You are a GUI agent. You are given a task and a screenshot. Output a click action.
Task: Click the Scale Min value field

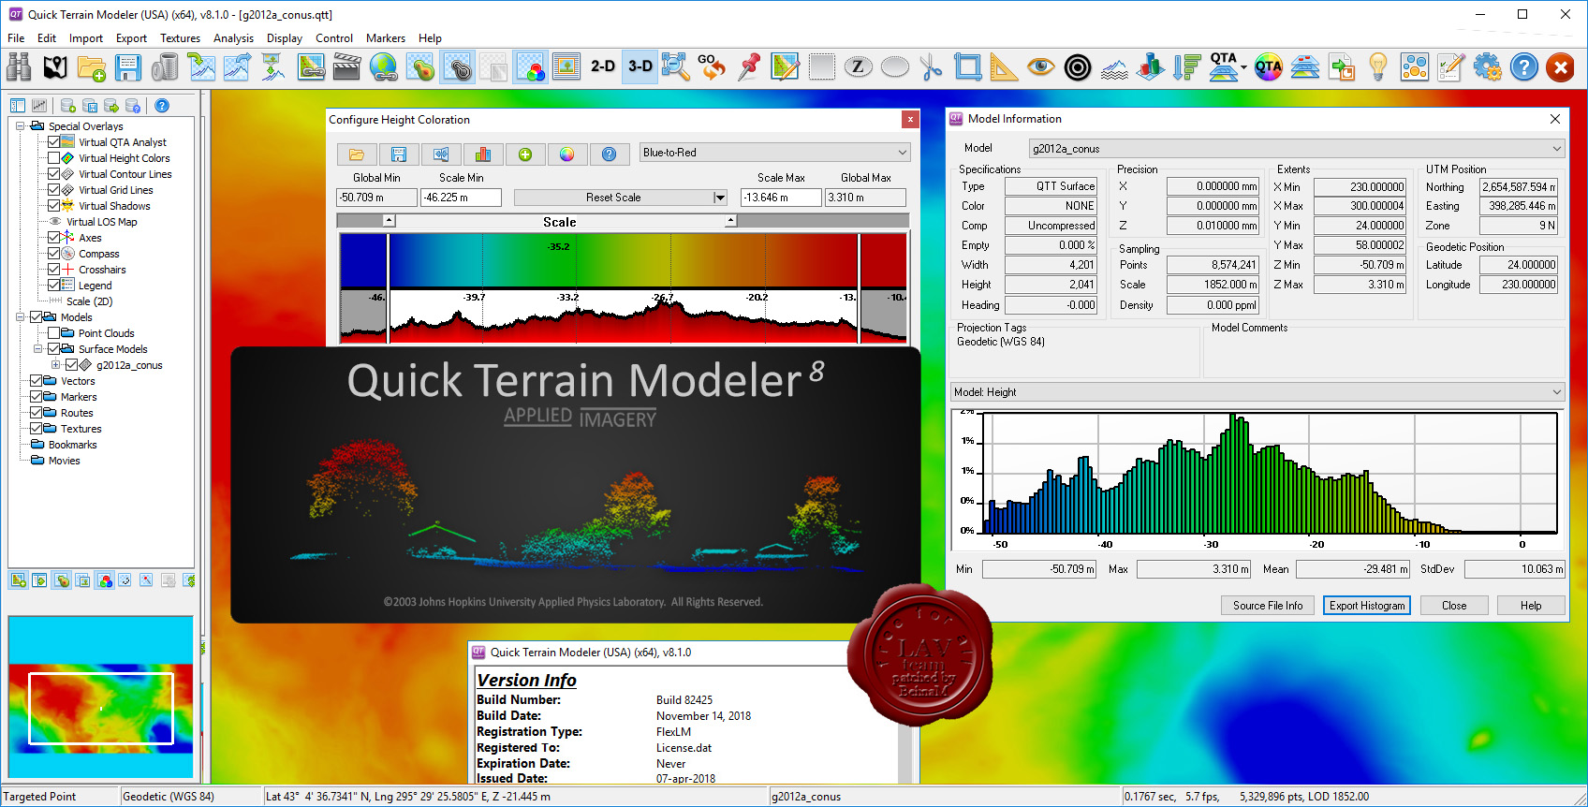(462, 198)
